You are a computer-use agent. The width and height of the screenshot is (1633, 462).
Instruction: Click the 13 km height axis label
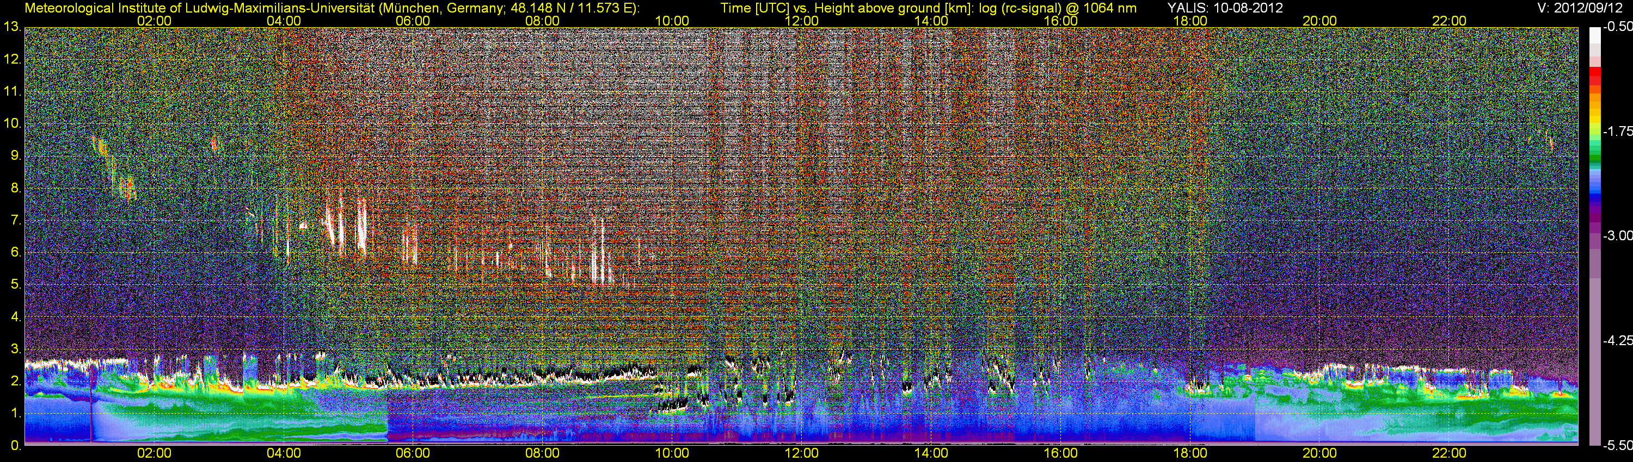click(x=11, y=27)
